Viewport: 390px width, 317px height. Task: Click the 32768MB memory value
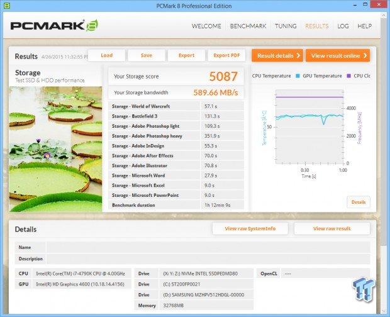pos(174,306)
